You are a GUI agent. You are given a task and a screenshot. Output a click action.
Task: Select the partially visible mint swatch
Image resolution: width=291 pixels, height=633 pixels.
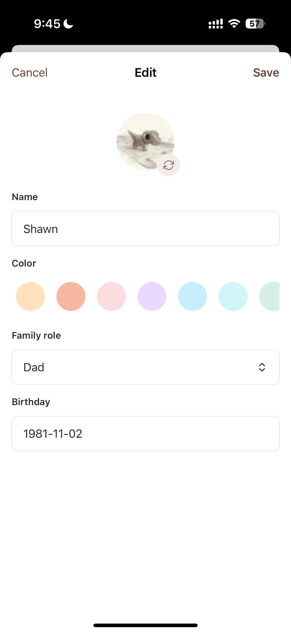click(270, 297)
